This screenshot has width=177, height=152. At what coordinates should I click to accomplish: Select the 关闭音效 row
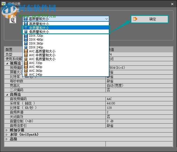pyautogui.click(x=88, y=117)
